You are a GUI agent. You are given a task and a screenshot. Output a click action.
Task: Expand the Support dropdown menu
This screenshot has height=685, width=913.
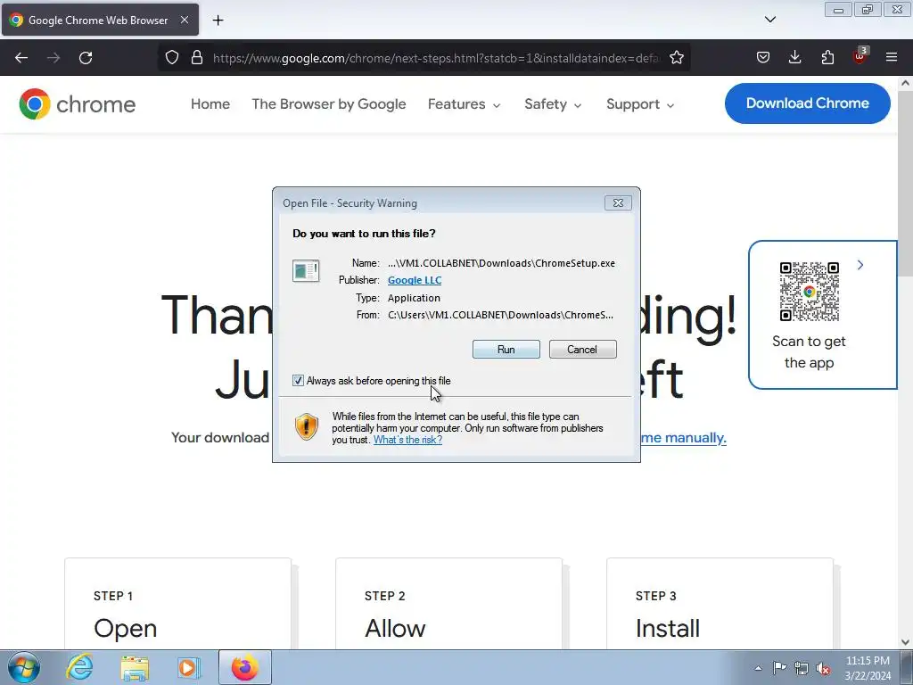pos(640,104)
